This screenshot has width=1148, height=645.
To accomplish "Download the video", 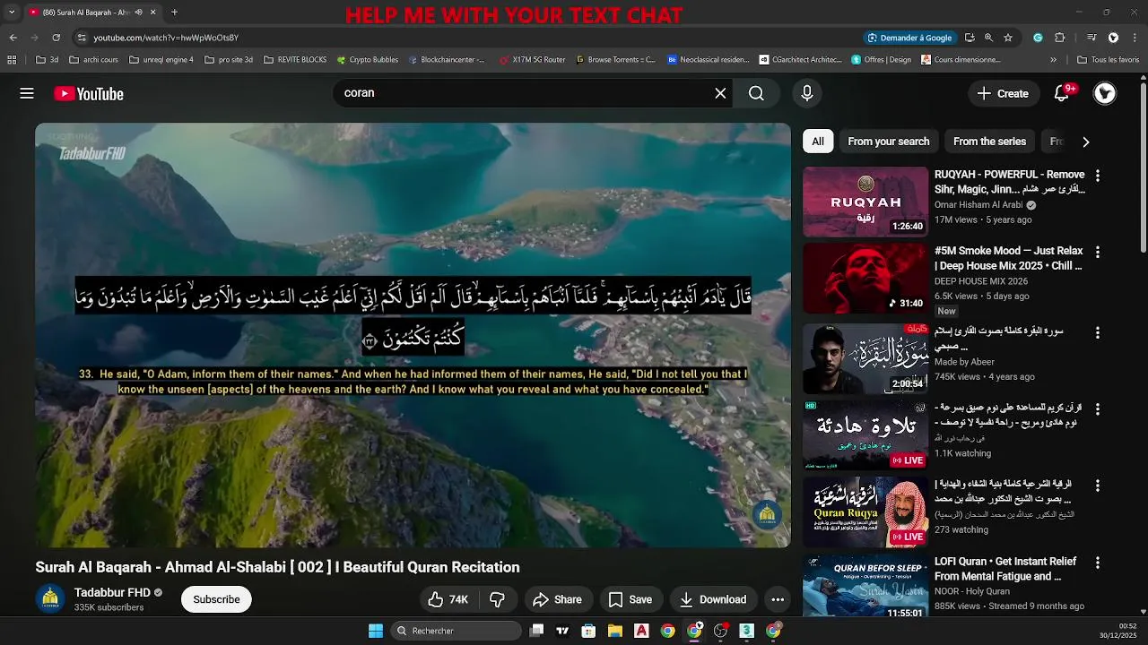I will (x=713, y=599).
